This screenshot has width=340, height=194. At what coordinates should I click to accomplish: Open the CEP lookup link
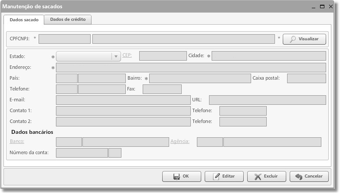tap(127, 55)
